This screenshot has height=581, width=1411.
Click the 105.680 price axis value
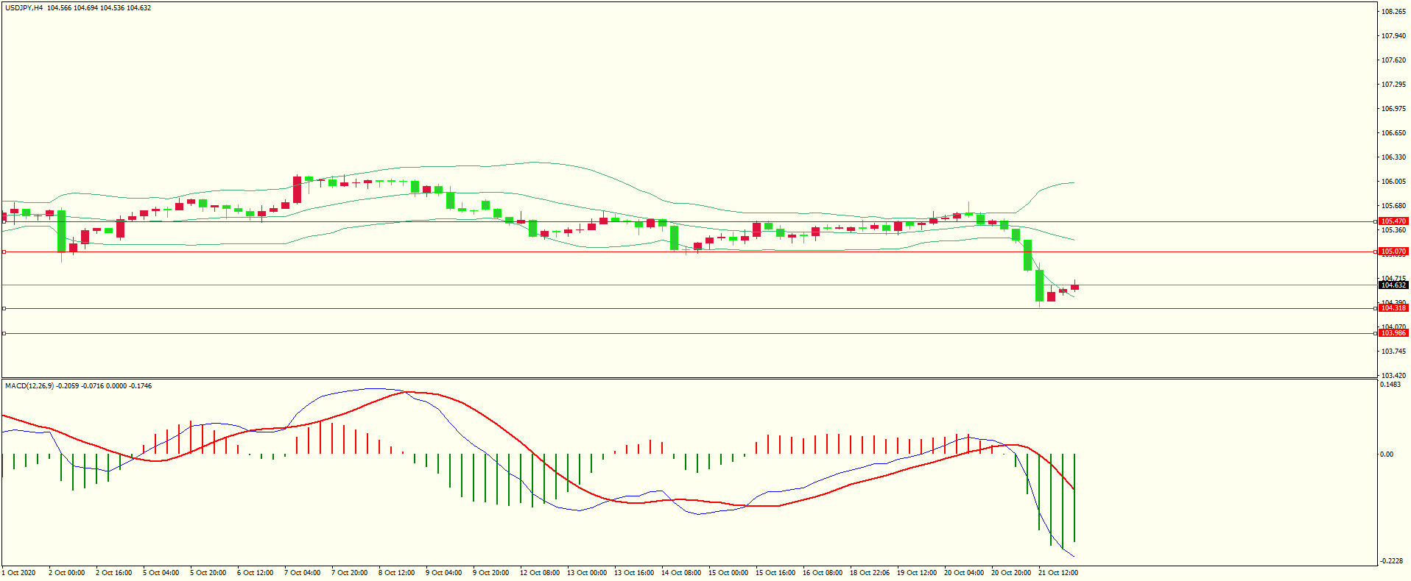tap(1393, 206)
